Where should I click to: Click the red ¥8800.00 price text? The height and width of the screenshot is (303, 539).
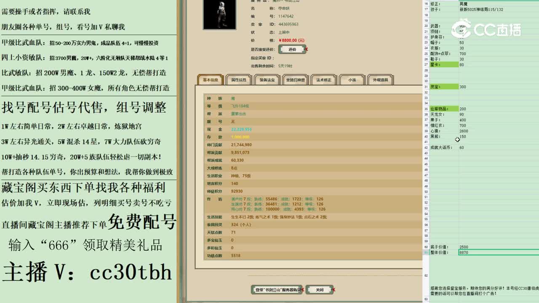(x=292, y=40)
